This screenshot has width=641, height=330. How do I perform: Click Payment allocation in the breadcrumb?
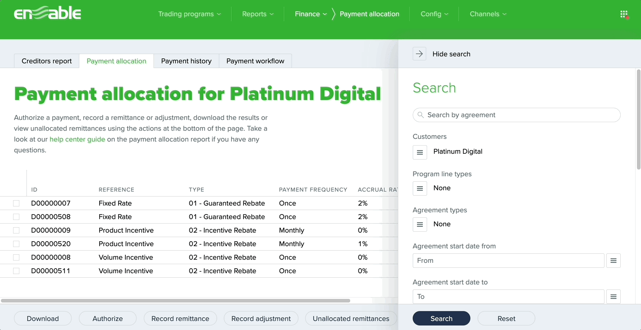point(369,14)
